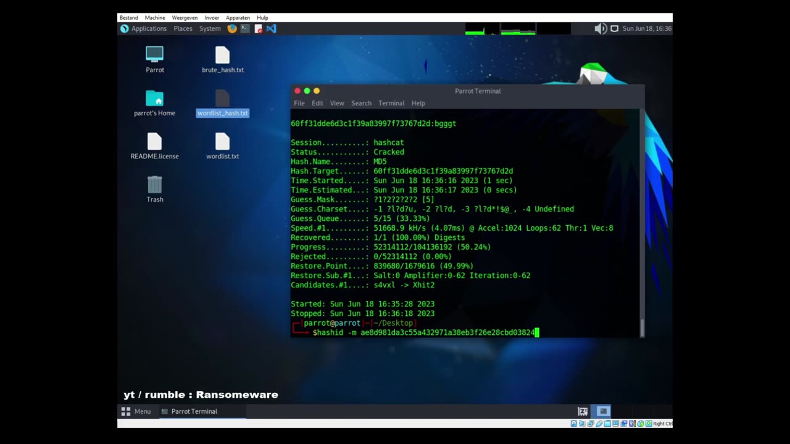Open VirtualBox Weergeven menu
This screenshot has height=444, width=790.
click(185, 18)
